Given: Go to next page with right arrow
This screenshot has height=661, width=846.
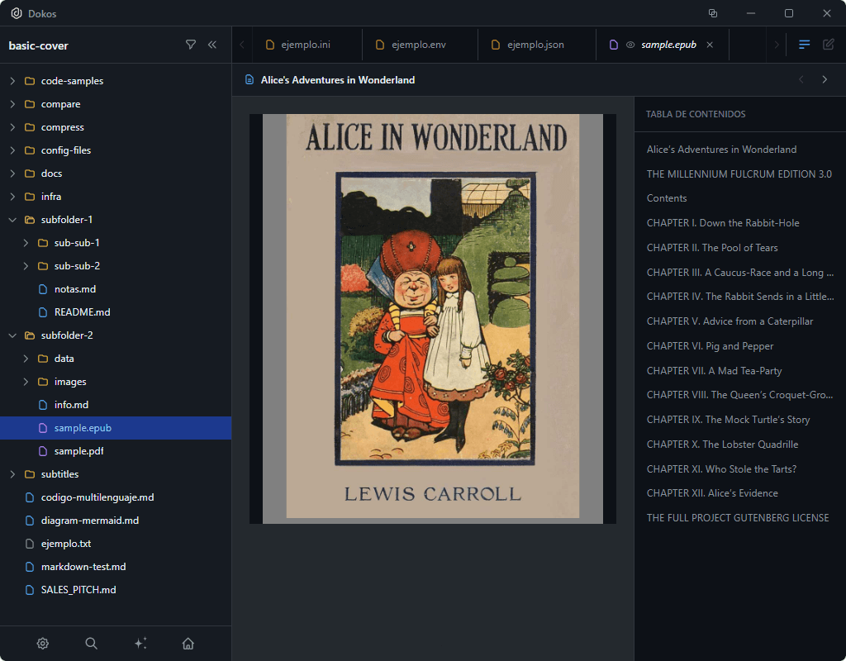Looking at the screenshot, I should (824, 79).
